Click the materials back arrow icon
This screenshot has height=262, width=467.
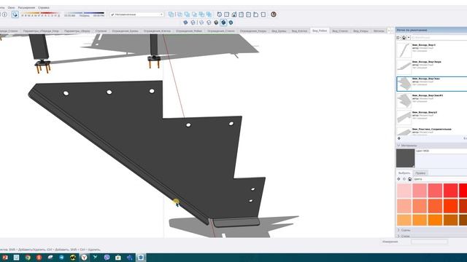point(399,179)
